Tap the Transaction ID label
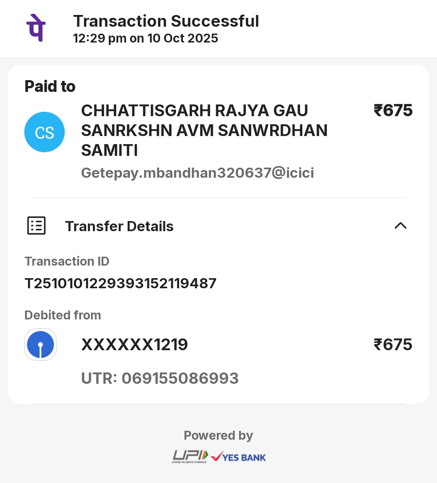This screenshot has height=483, width=437. tap(67, 262)
